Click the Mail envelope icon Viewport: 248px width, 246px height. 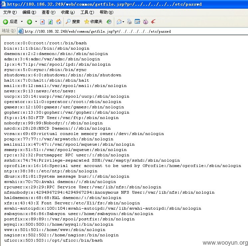119,22
